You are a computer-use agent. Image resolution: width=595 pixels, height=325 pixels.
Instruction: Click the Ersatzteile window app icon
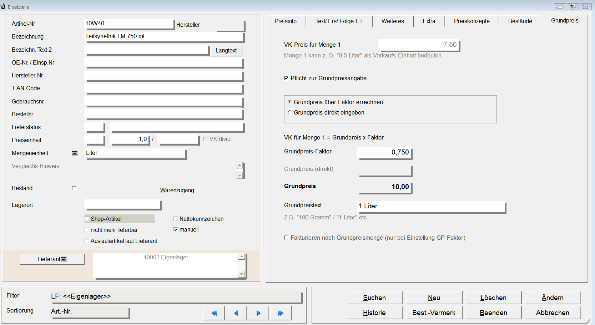click(x=3, y=6)
